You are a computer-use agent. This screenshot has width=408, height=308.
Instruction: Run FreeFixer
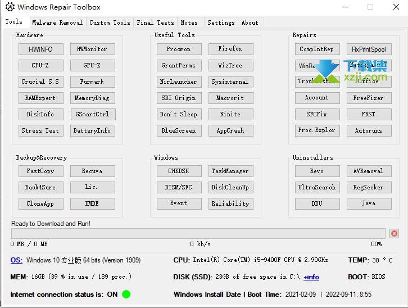tap(369, 98)
